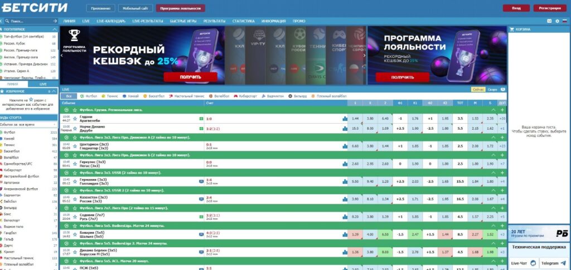The image size is (571, 270).
Task: Filter live events by Футбол icon
Action: [82, 96]
